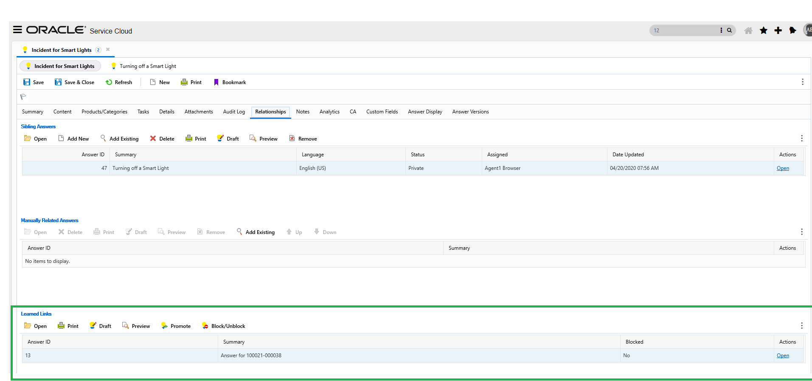812x381 pixels.
Task: Click the Learned Links section heading
Action: [36, 314]
